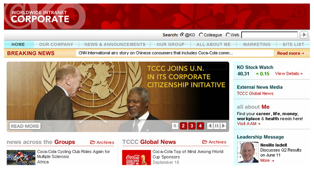Open the OUR COMPANY menu
Image resolution: width=314 pixels, height=169 pixels.
coord(56,44)
